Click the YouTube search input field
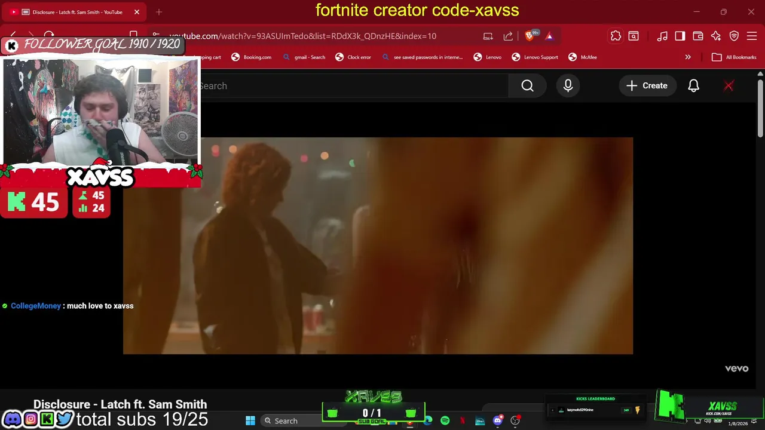The height and width of the screenshot is (430, 765). pyautogui.click(x=354, y=86)
